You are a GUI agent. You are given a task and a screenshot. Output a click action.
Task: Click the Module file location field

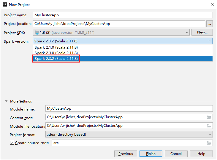[129, 126]
